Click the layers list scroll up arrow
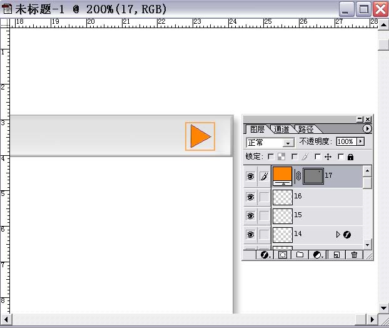 pyautogui.click(x=367, y=171)
